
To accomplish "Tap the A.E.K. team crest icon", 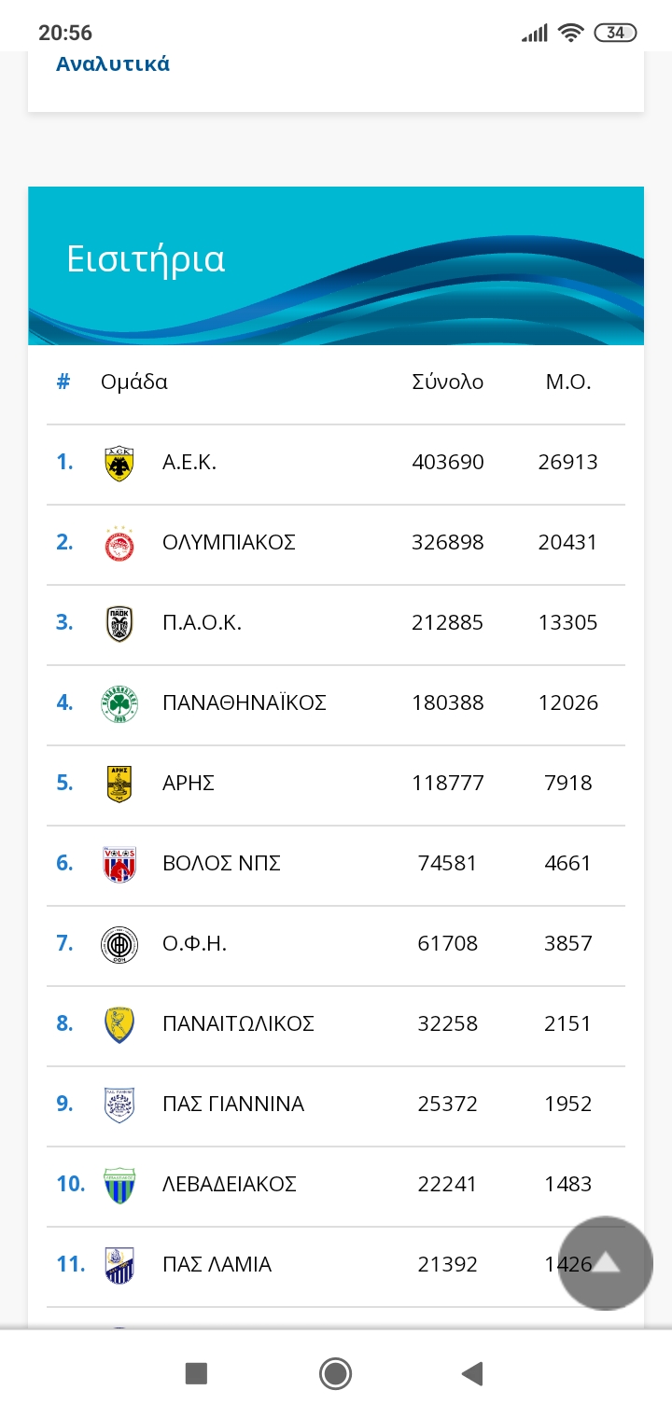I will pos(119,464).
